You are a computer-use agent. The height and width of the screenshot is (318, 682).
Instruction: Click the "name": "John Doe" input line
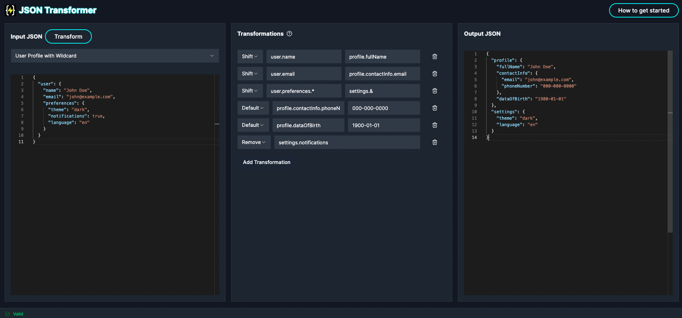(x=68, y=90)
